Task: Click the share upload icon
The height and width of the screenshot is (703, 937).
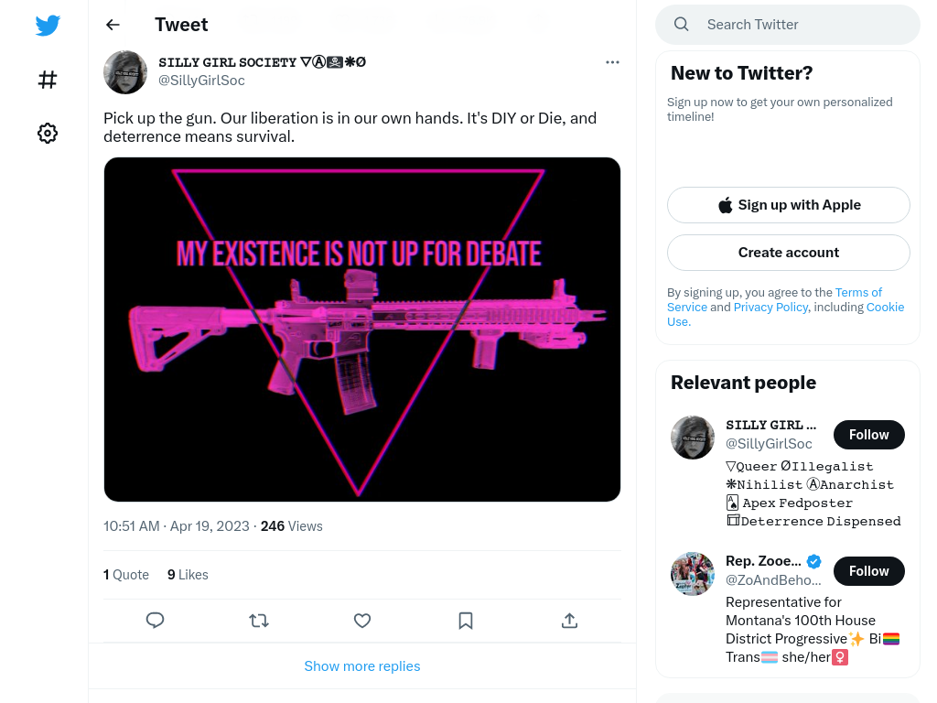Action: 569,621
